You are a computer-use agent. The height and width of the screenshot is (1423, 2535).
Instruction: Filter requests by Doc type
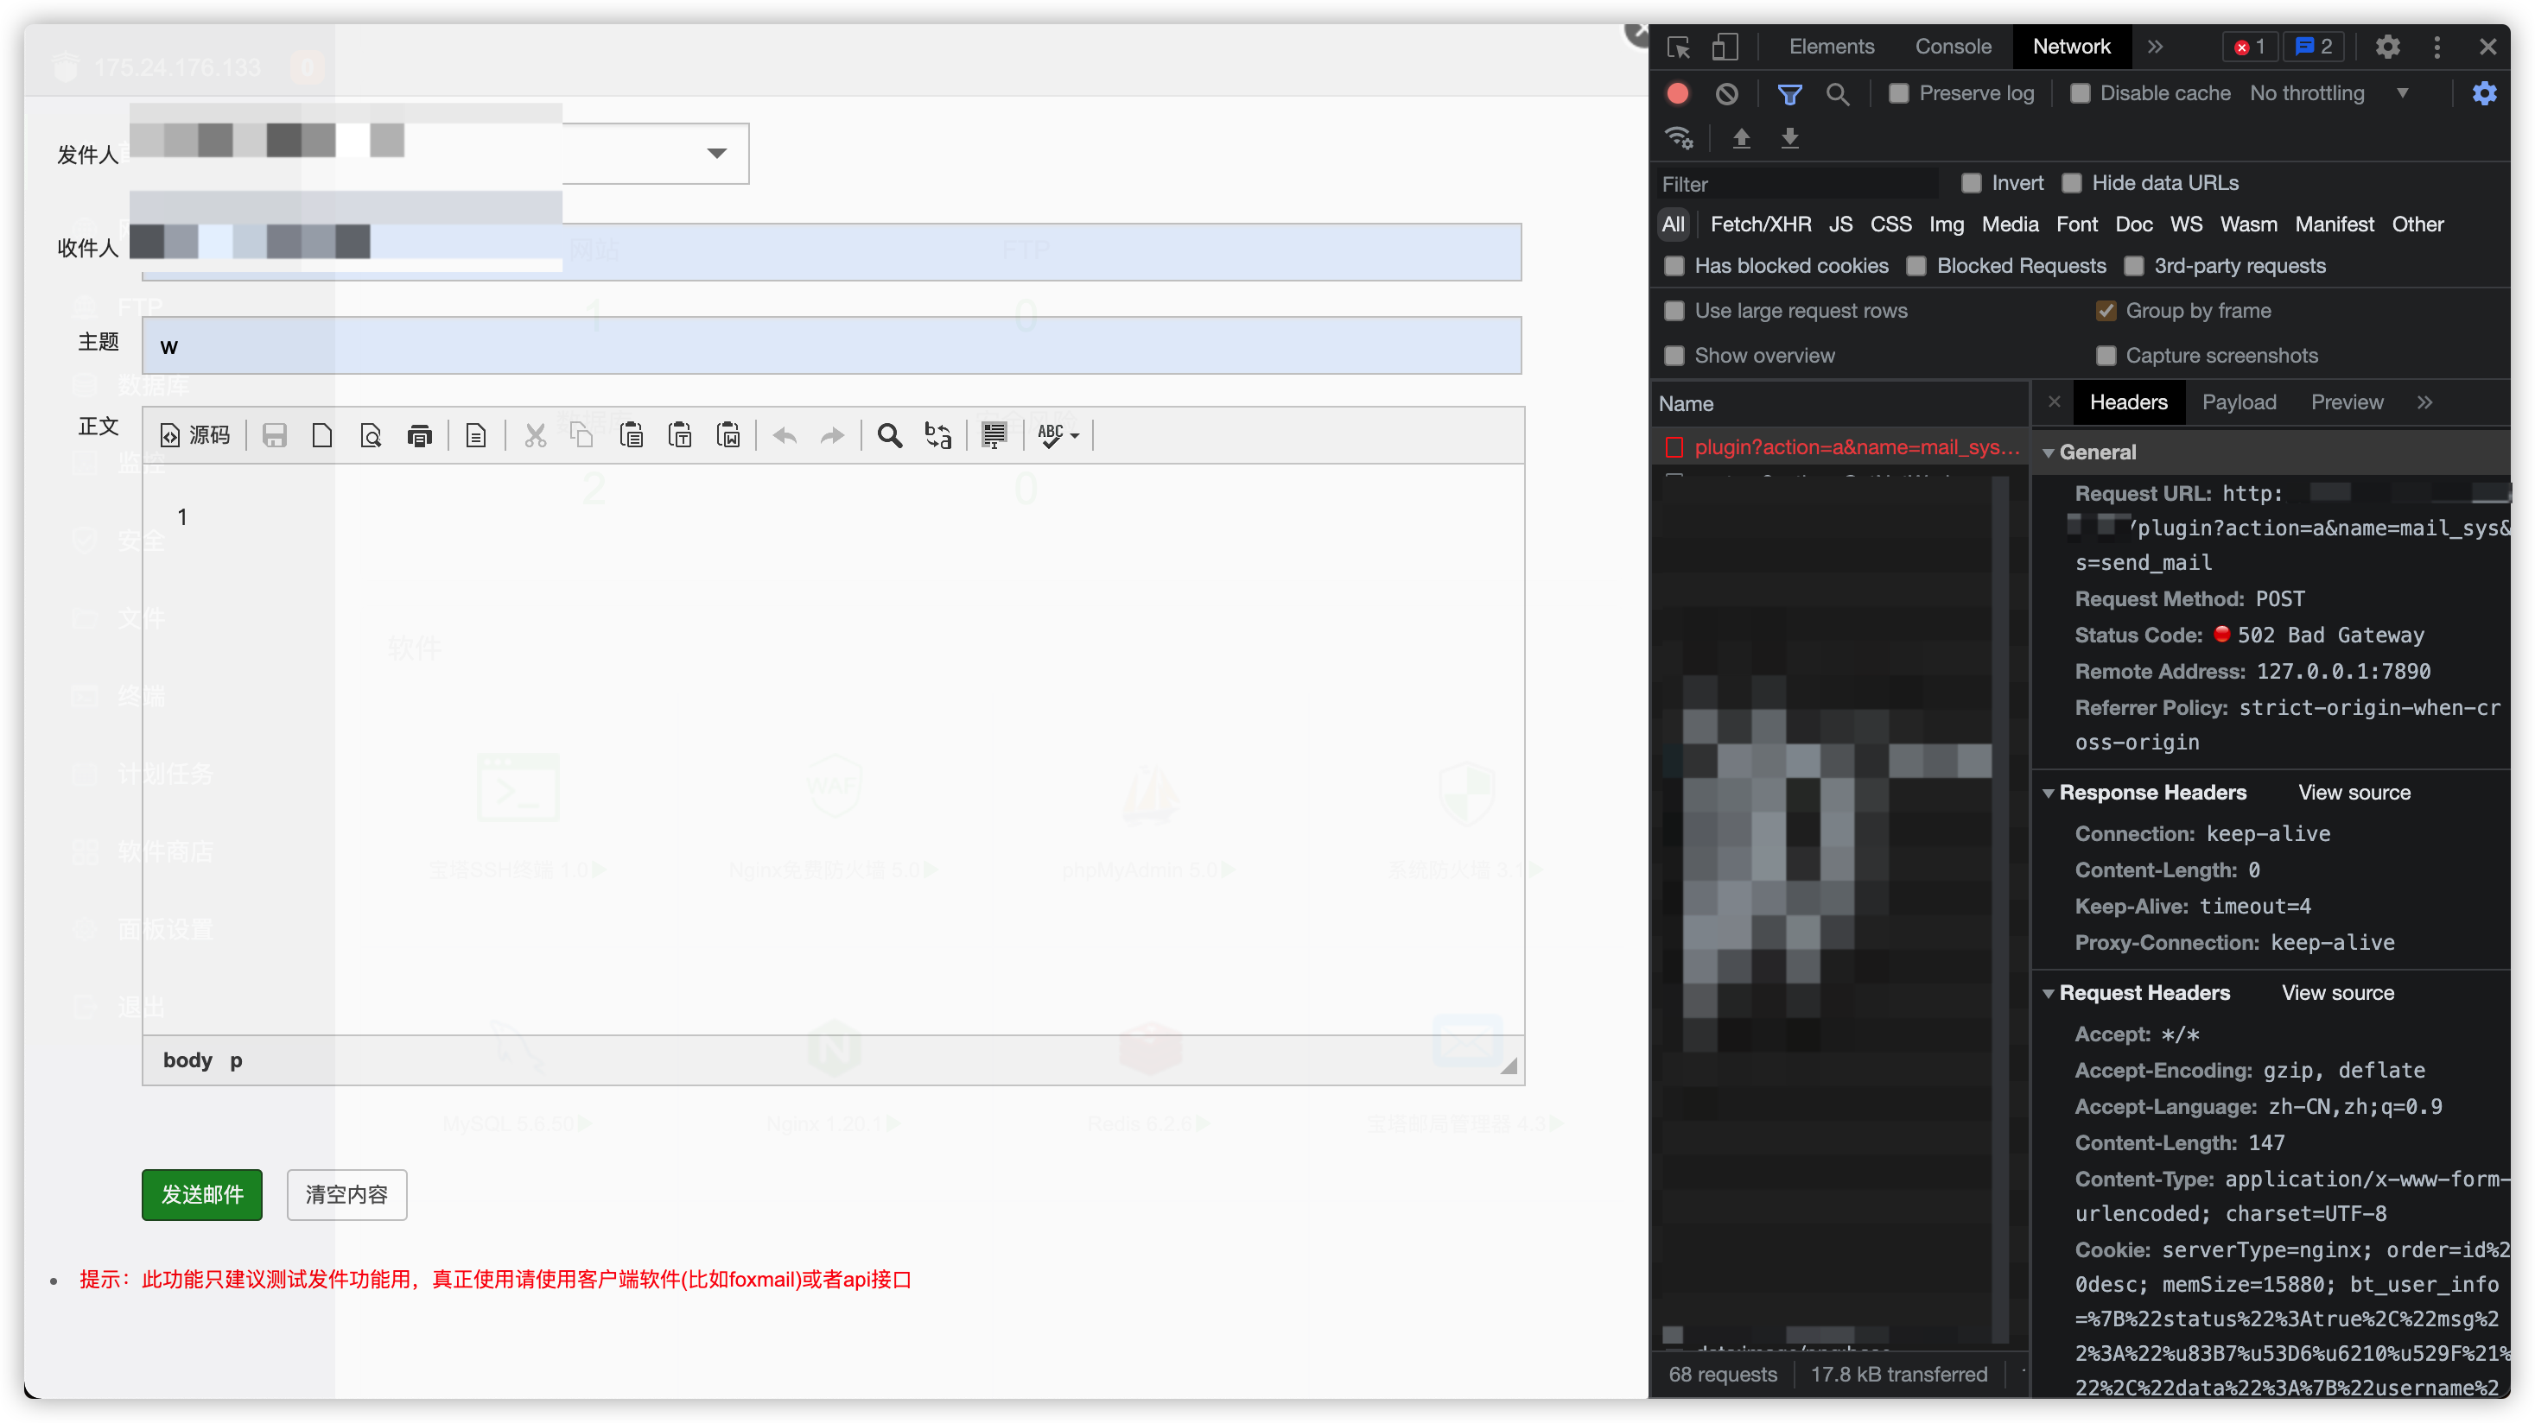tap(2133, 225)
